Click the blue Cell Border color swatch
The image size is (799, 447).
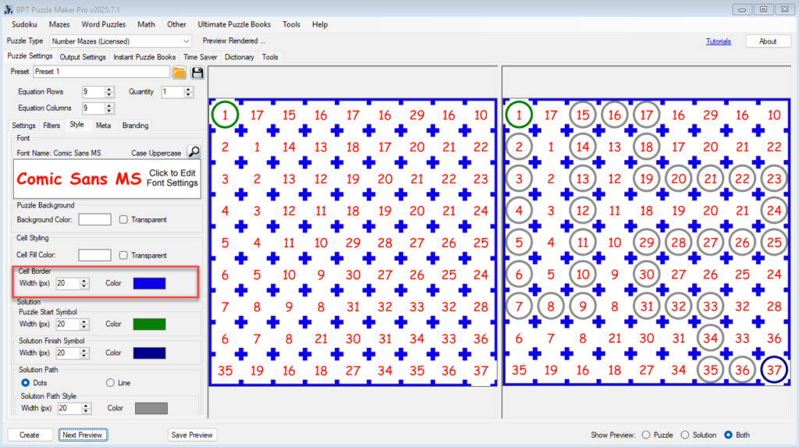[x=149, y=283]
